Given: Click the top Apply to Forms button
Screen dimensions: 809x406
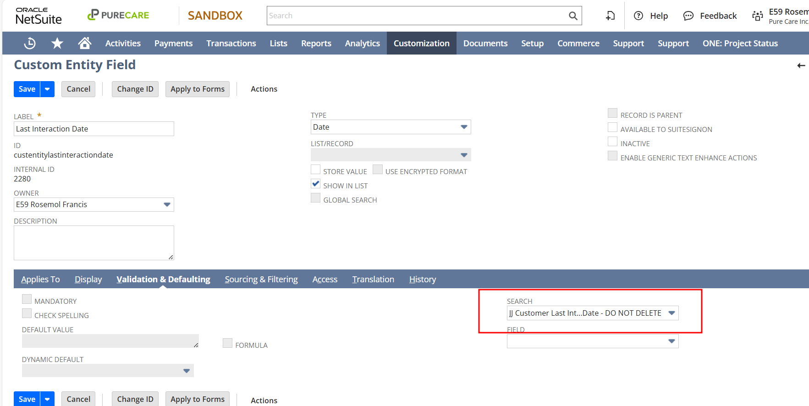Looking at the screenshot, I should pos(198,89).
